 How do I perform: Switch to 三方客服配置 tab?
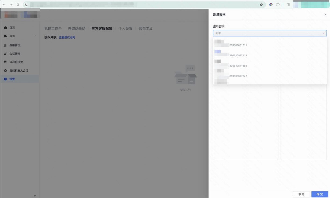tap(102, 29)
